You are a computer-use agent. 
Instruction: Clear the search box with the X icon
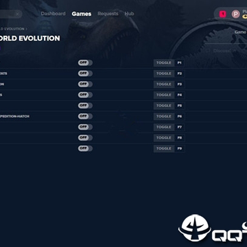pos(17,14)
